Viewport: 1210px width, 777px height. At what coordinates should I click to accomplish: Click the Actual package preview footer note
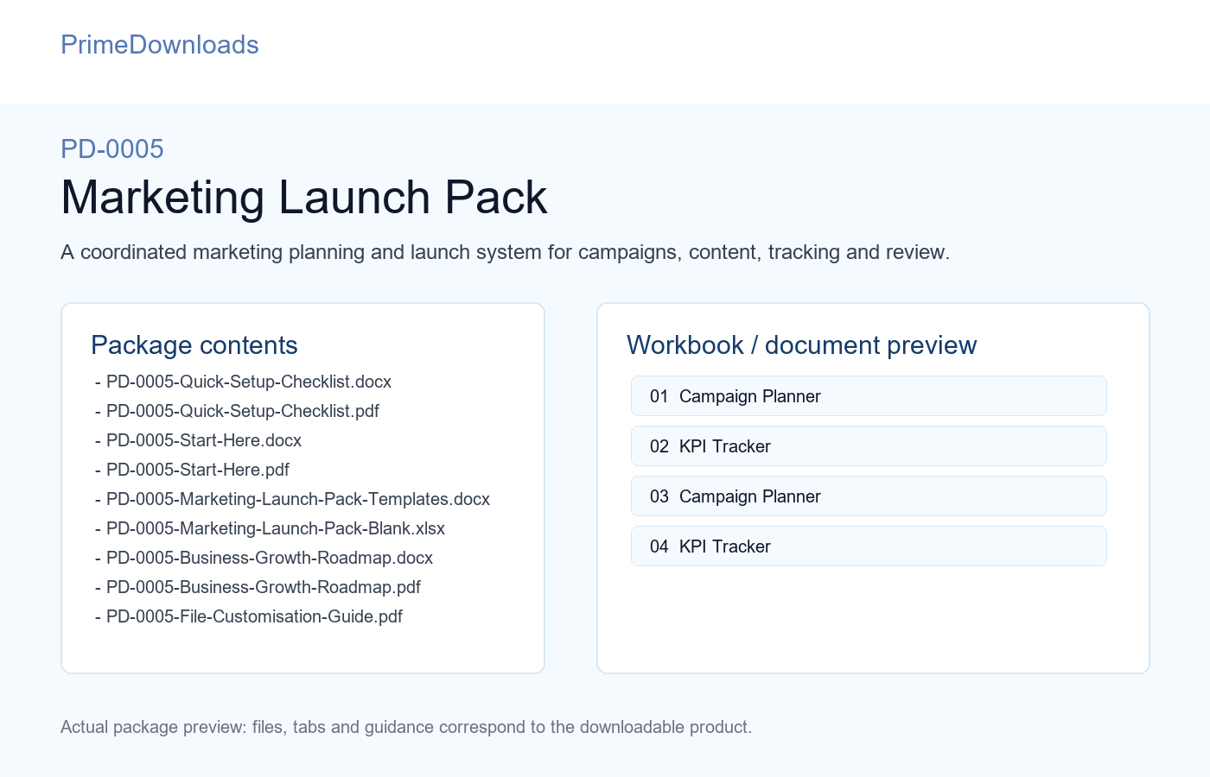[406, 727]
